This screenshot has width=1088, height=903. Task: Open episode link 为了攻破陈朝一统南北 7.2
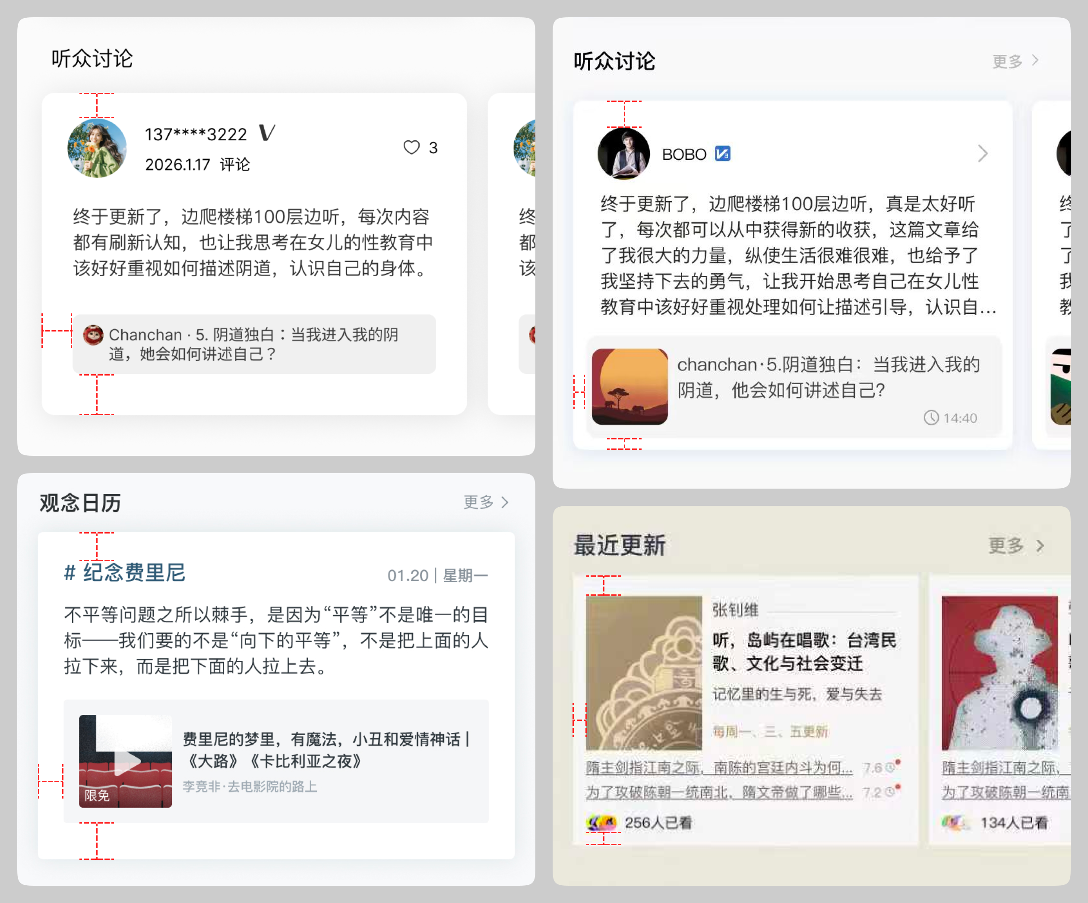[x=718, y=792]
